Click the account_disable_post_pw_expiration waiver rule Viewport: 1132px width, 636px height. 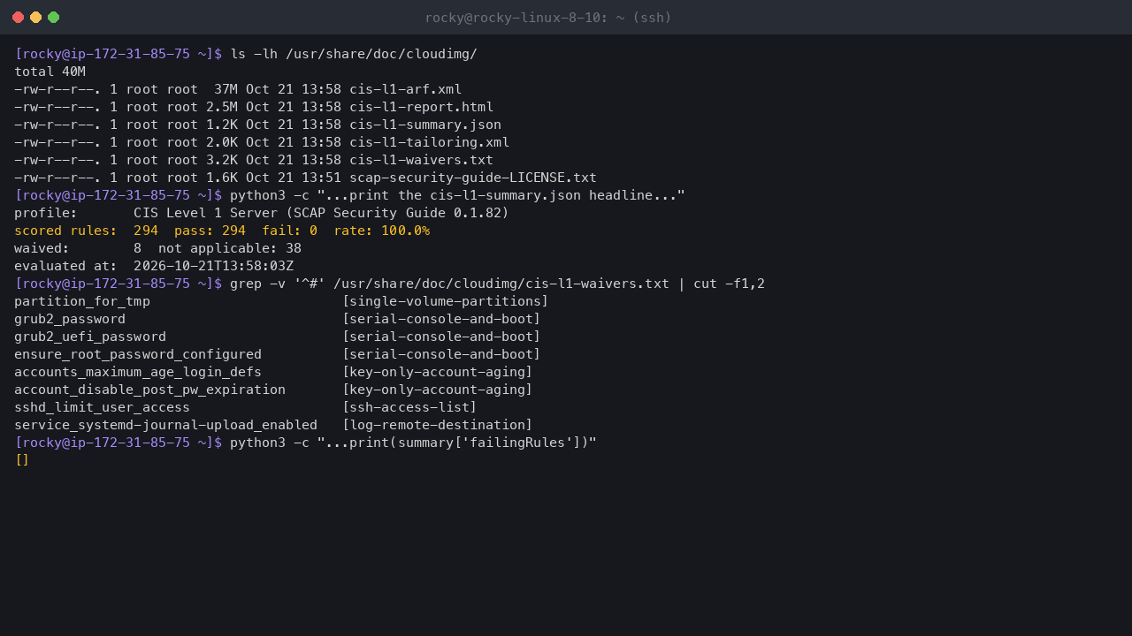click(149, 390)
